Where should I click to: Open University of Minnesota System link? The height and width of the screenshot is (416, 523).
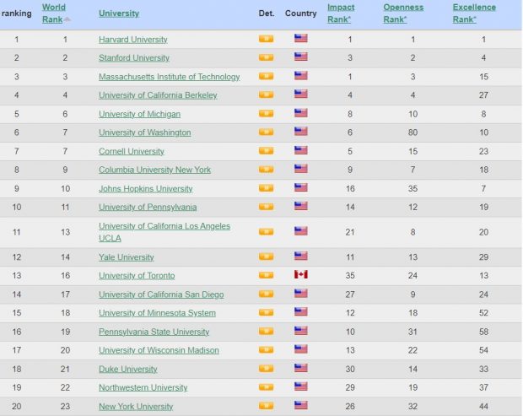click(157, 313)
